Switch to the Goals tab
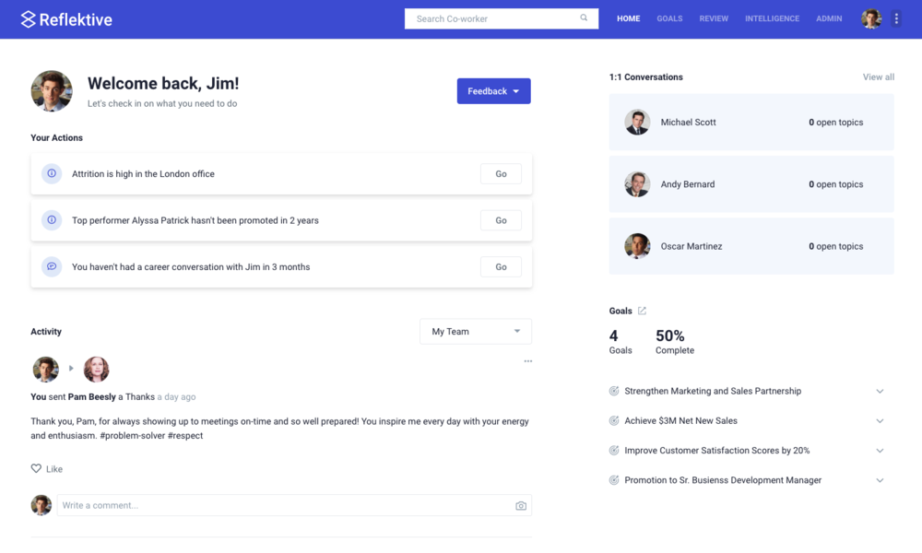This screenshot has width=922, height=553. click(669, 18)
